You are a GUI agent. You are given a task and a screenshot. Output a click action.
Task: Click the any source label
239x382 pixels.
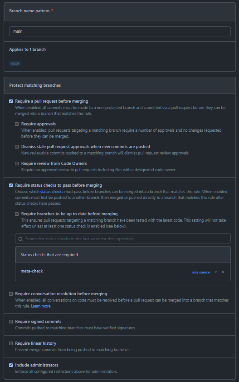click(201, 272)
